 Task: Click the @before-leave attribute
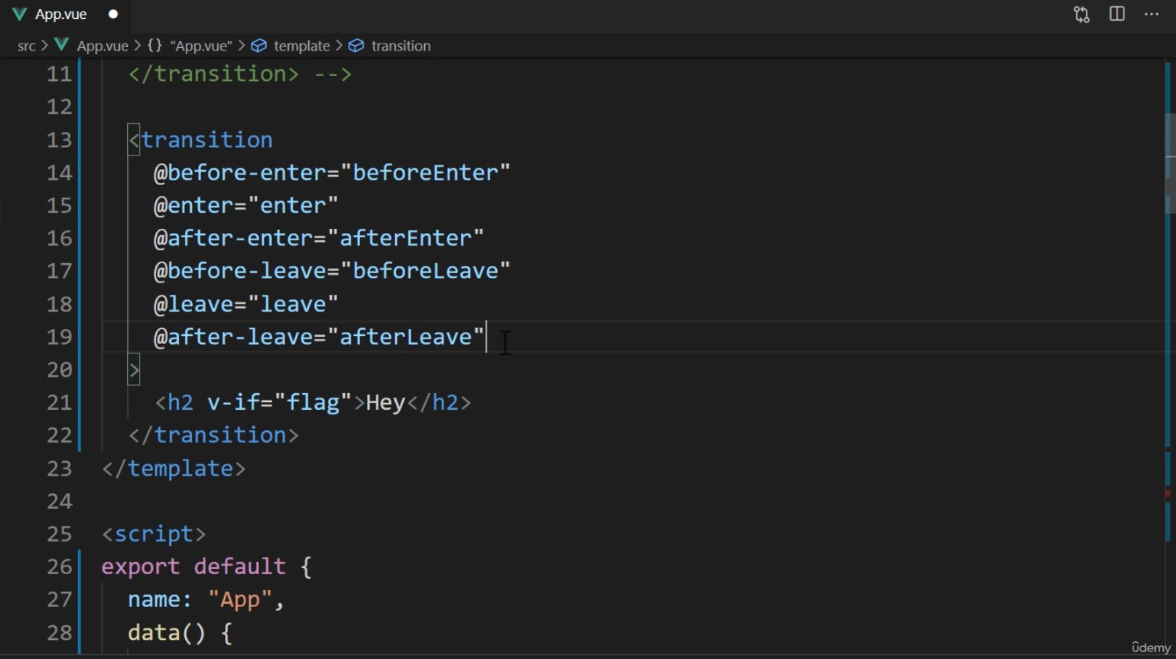[x=240, y=271]
